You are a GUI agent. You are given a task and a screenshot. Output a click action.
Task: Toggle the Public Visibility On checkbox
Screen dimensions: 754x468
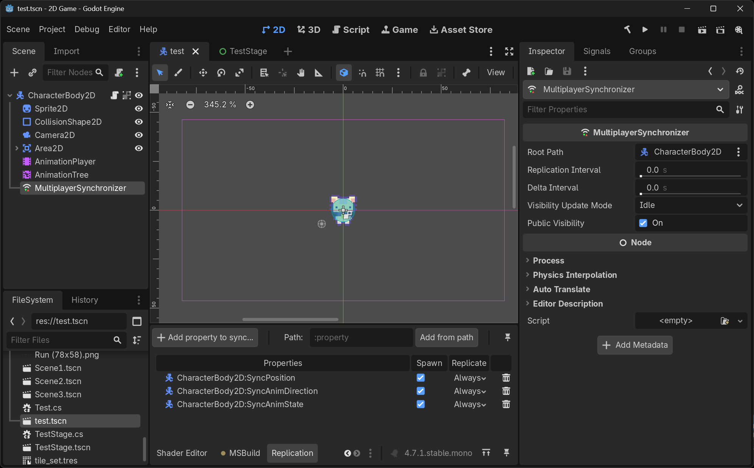643,223
